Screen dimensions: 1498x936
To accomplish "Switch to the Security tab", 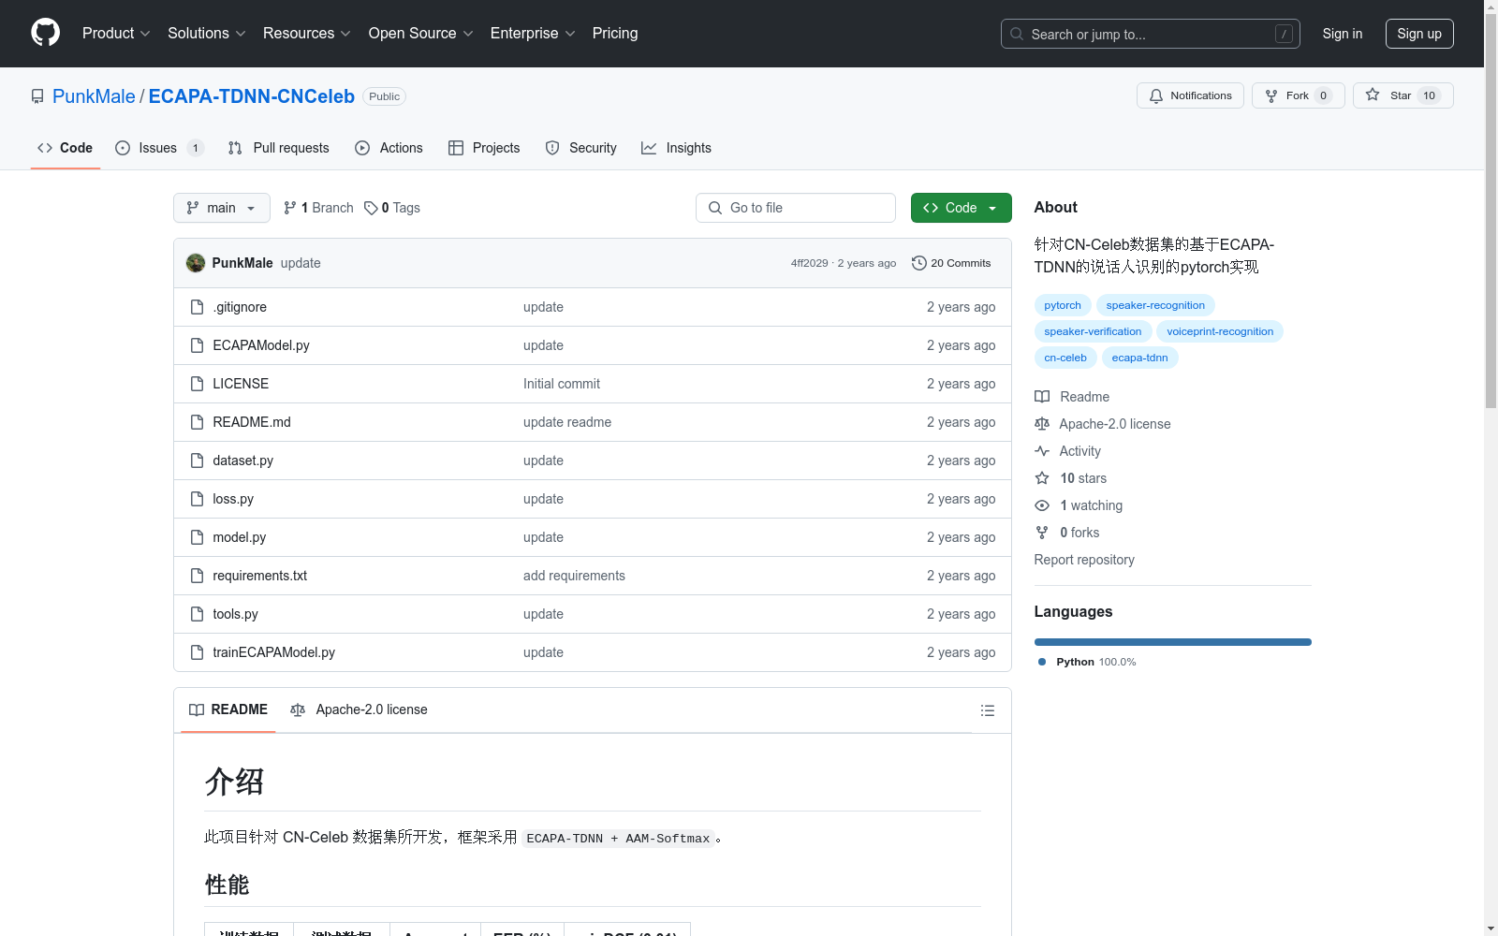I will 580,148.
